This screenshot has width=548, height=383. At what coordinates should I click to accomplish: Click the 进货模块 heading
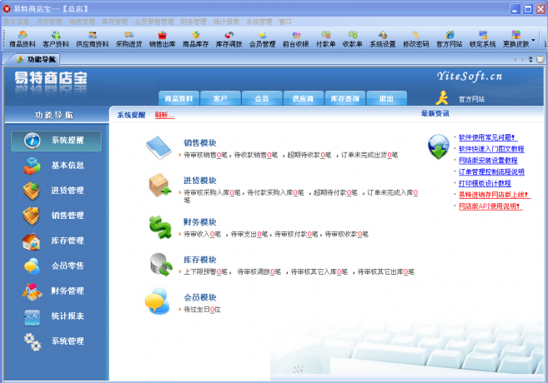pyautogui.click(x=200, y=181)
